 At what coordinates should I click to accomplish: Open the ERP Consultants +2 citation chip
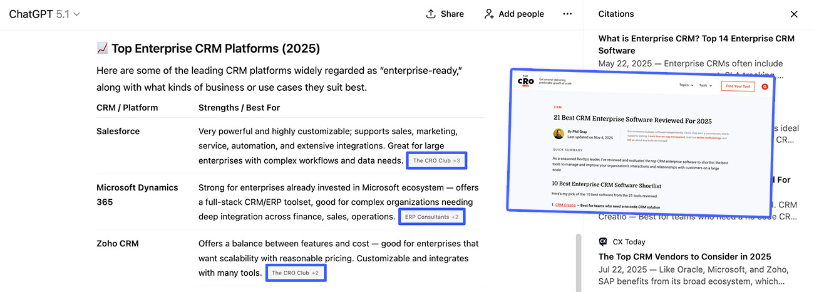(x=431, y=217)
